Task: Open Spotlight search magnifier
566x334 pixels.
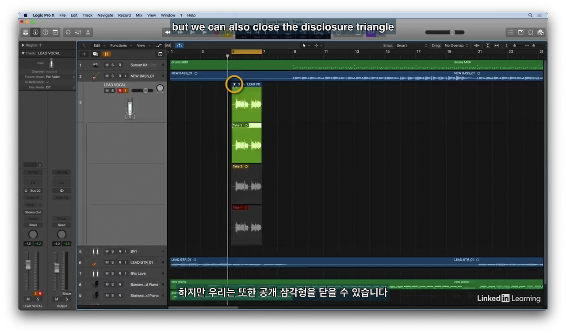Action: click(x=531, y=15)
